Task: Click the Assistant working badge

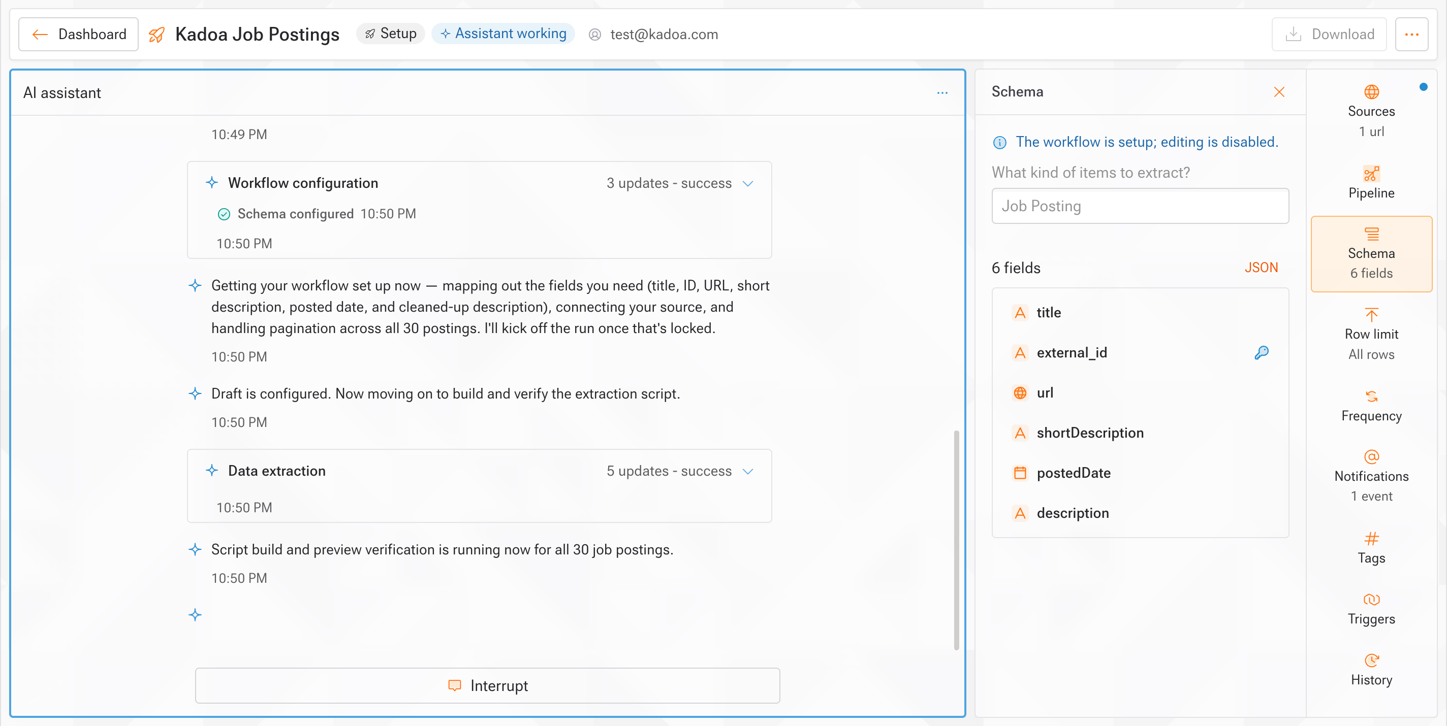Action: [x=504, y=34]
